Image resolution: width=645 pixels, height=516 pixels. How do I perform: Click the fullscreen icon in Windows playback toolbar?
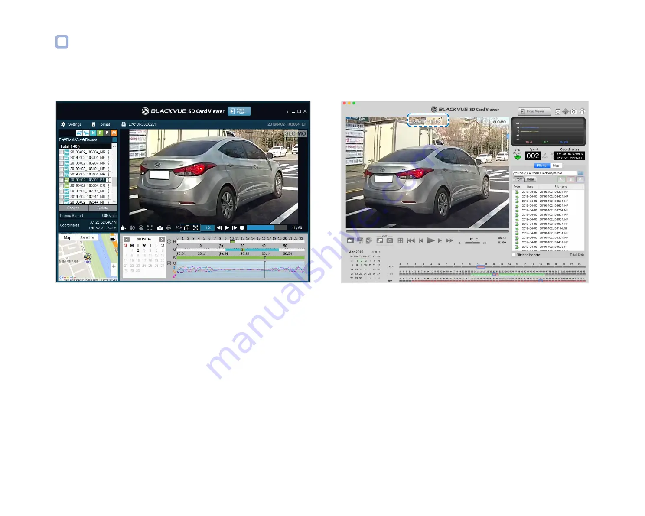150,228
